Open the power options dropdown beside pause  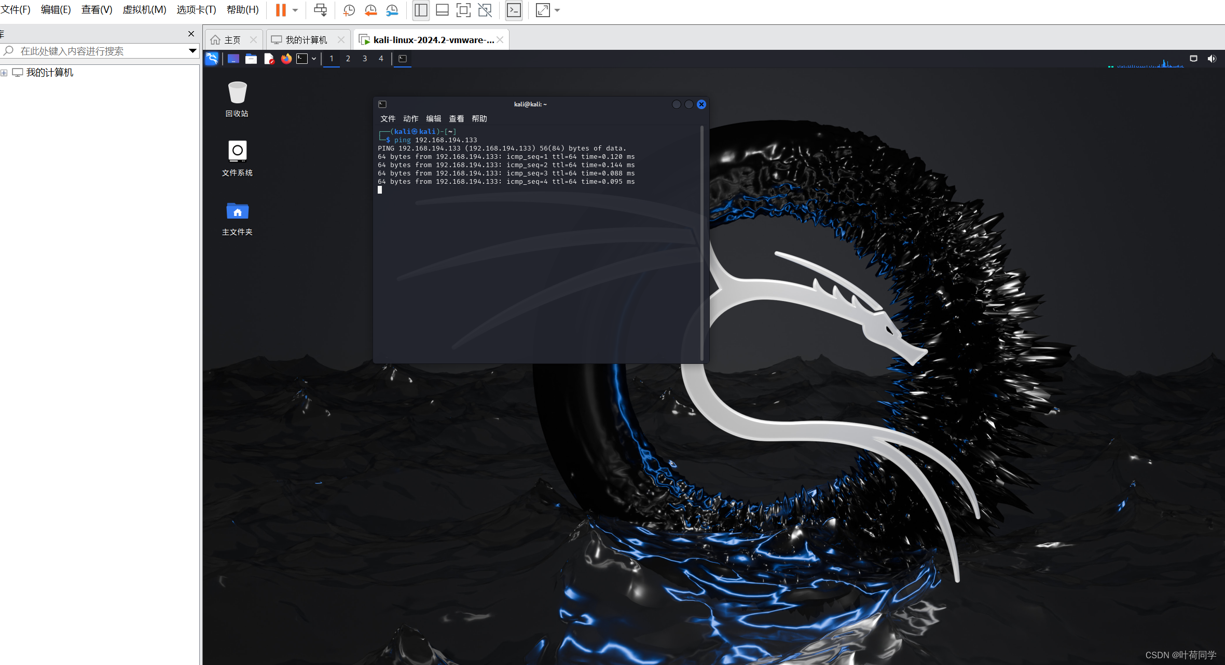pos(295,10)
